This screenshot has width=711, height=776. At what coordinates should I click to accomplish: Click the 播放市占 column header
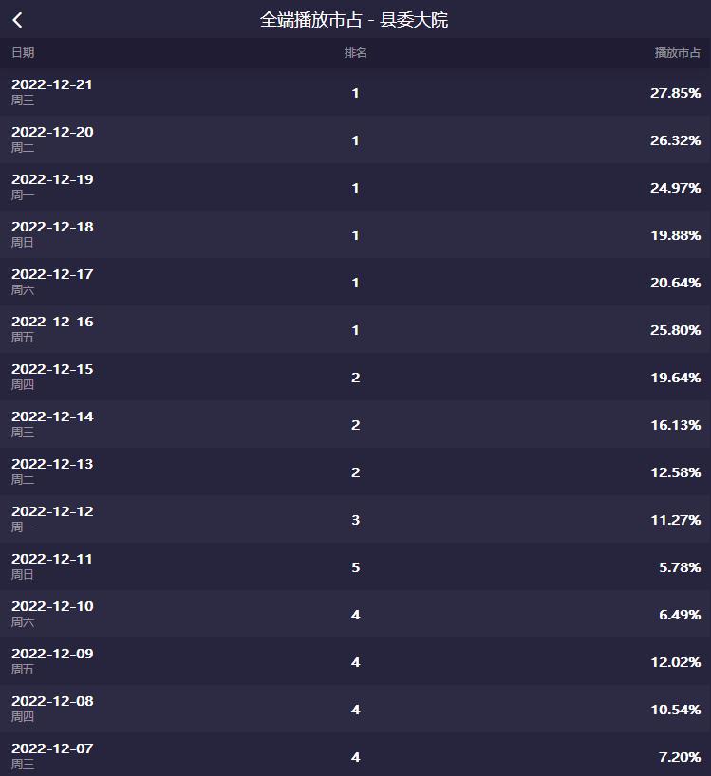click(677, 53)
